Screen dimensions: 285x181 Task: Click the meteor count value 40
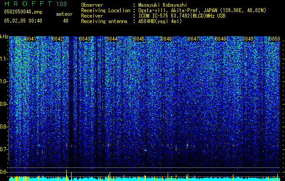(x=66, y=21)
